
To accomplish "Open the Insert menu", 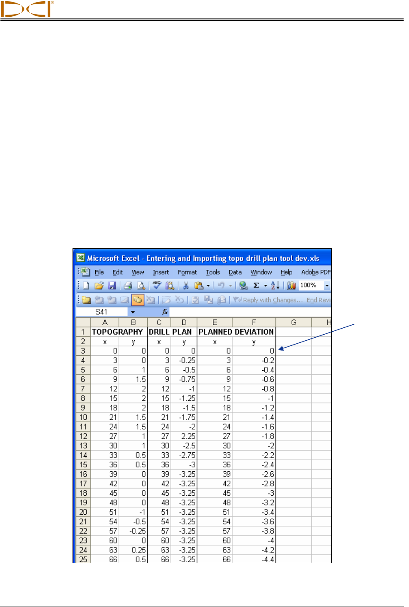I will pyautogui.click(x=161, y=272).
